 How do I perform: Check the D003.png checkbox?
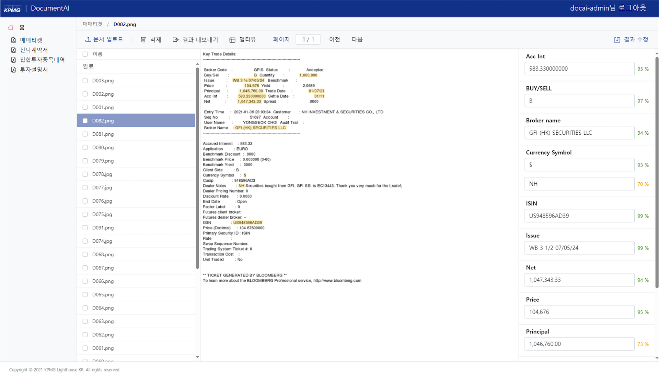pos(85,81)
